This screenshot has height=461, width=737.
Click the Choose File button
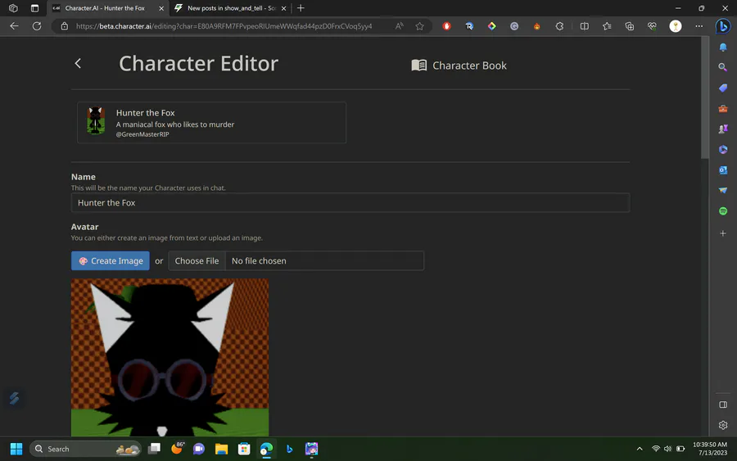click(x=197, y=261)
